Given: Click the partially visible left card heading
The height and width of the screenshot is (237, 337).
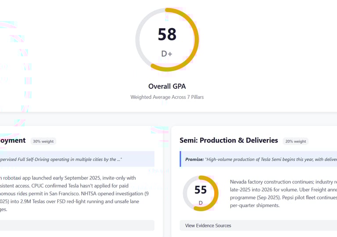Looking at the screenshot, I should (13, 140).
